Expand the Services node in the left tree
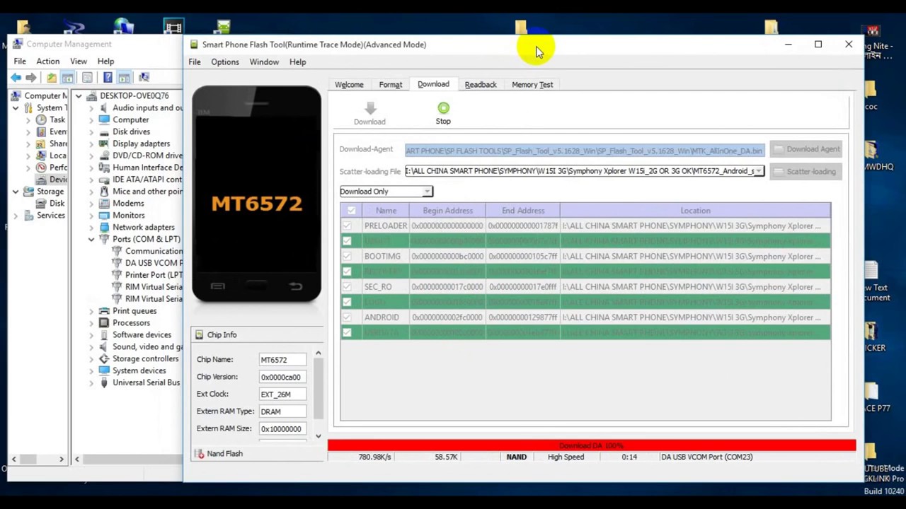This screenshot has height=509, width=906. click(x=15, y=215)
